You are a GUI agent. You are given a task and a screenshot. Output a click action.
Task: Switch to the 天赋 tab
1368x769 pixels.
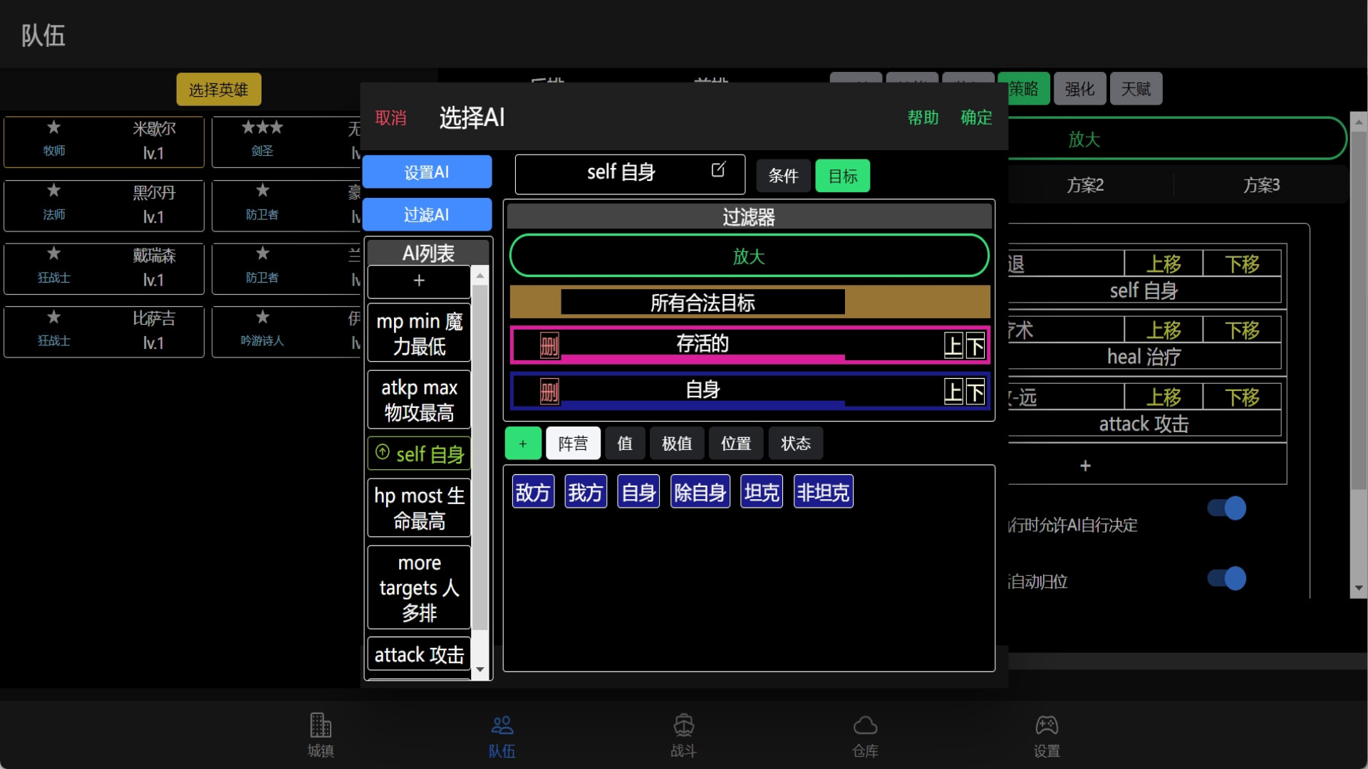coord(1135,88)
